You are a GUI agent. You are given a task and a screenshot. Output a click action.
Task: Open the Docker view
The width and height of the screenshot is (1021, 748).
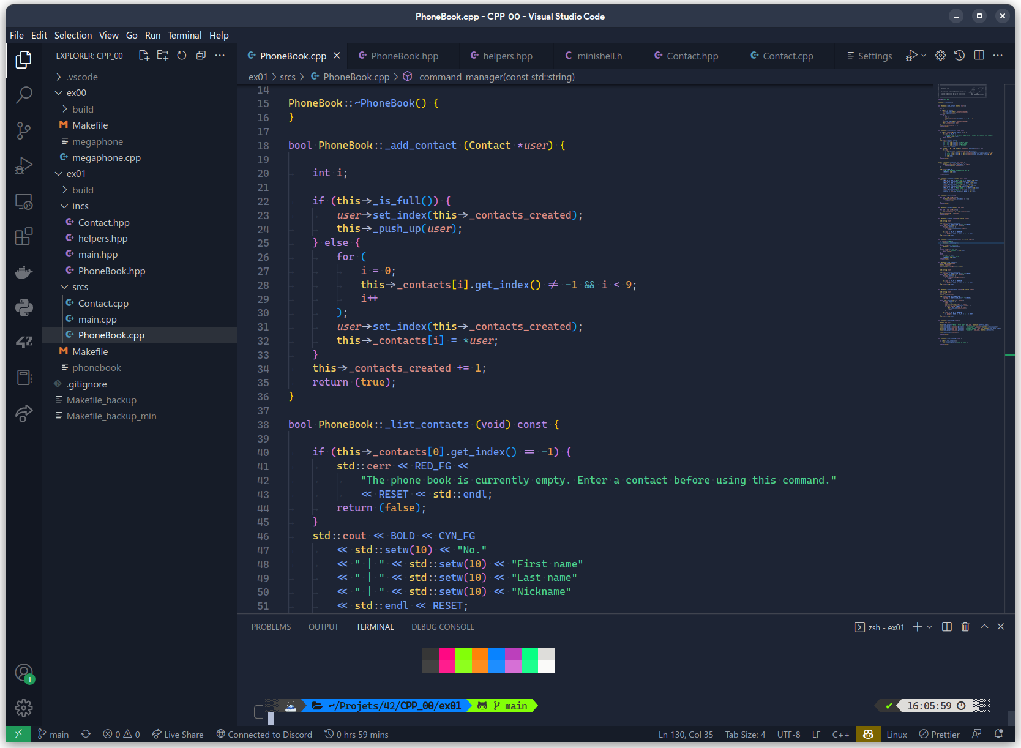(x=24, y=272)
